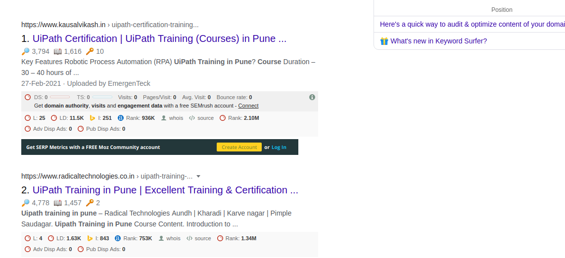Click the Avg. Visit: 0 metric
Viewport: 565px width, 258px height.
pos(196,97)
